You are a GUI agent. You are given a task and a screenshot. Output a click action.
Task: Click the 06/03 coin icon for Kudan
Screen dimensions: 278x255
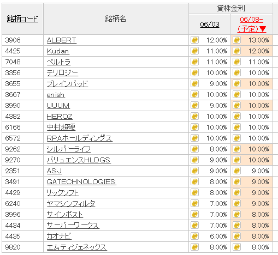[x=194, y=51]
